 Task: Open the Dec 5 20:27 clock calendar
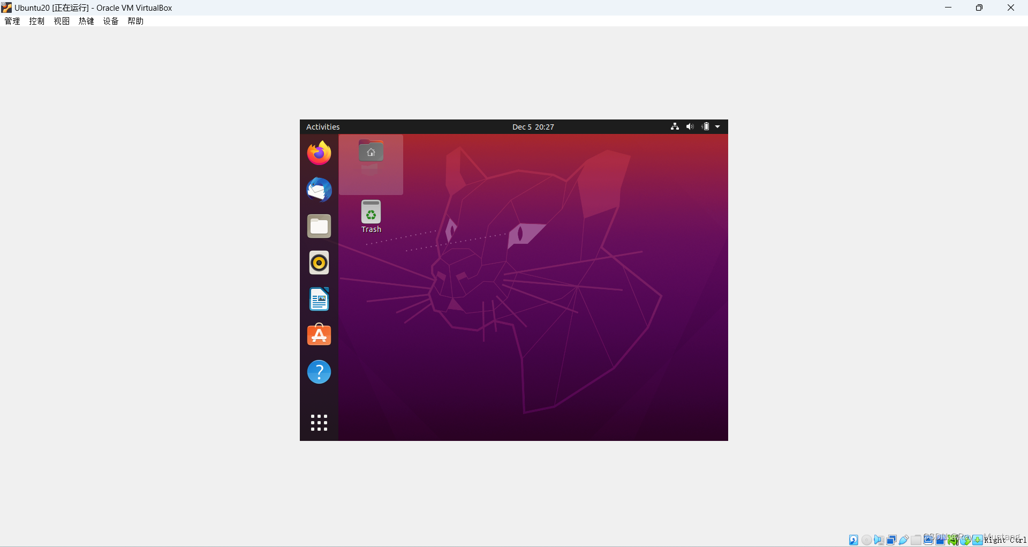pos(533,127)
